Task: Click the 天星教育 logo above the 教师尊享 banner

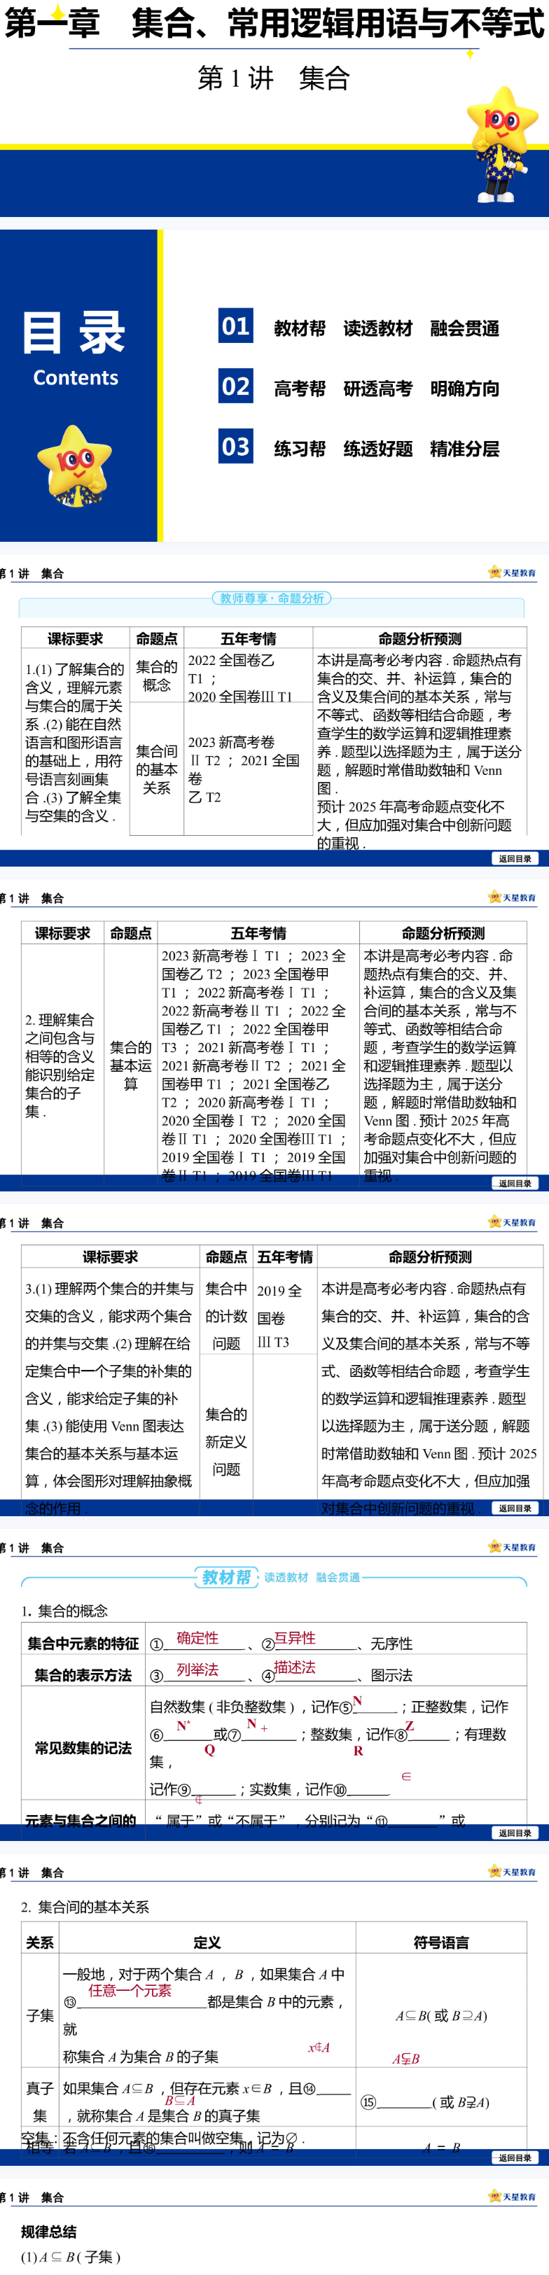Action: [x=513, y=573]
